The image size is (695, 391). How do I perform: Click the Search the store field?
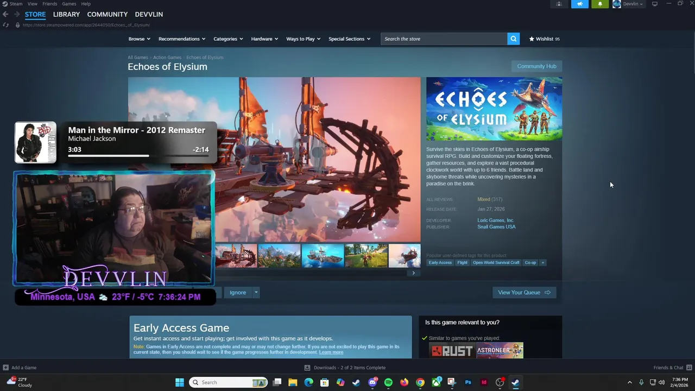pos(444,39)
